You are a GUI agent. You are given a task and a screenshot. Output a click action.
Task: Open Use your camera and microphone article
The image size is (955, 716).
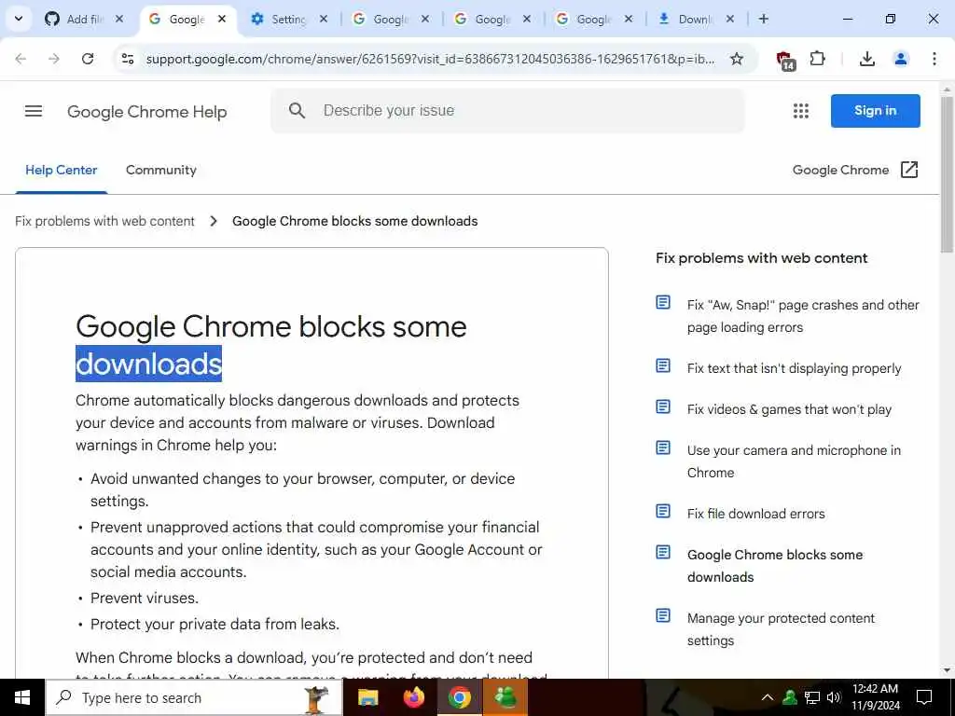tap(794, 461)
